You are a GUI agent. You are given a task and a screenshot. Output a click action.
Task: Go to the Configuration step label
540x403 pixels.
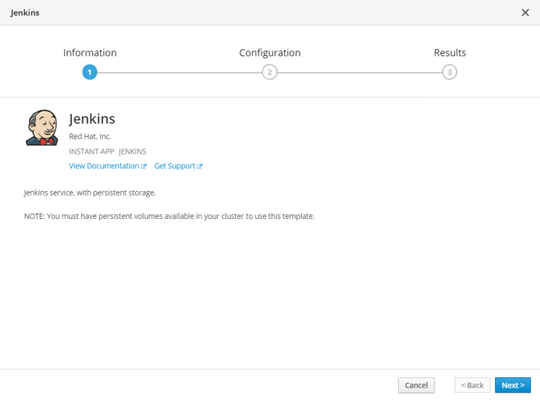270,53
